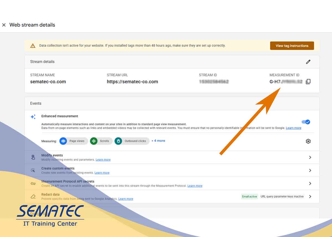This screenshot has width=332, height=237.
Task: Select the Page views chip
Action: pos(74,141)
